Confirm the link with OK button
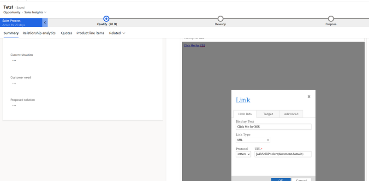 [281, 180]
